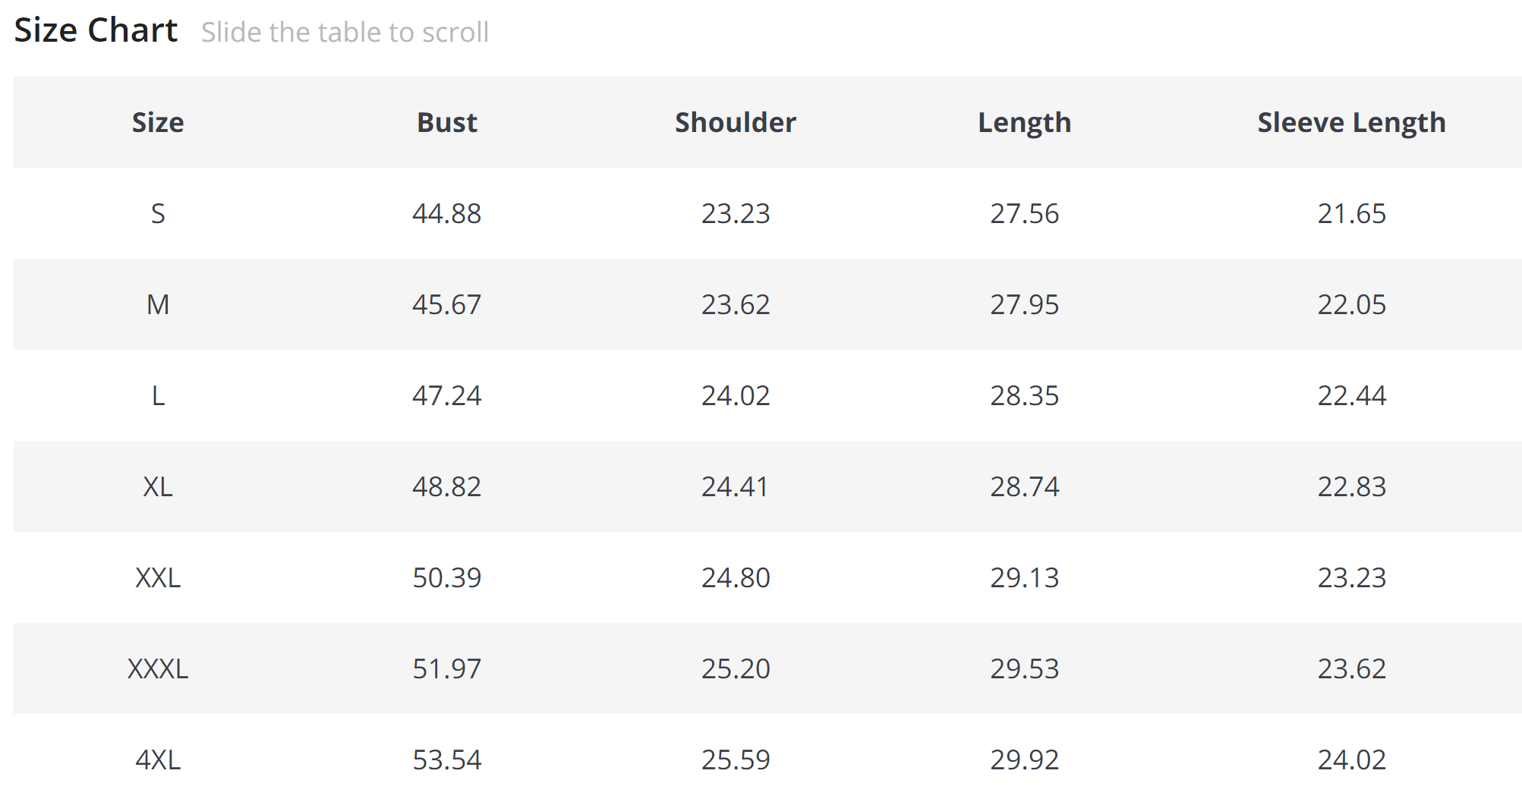Select the XXXL size row label
The image size is (1522, 805).
click(158, 668)
